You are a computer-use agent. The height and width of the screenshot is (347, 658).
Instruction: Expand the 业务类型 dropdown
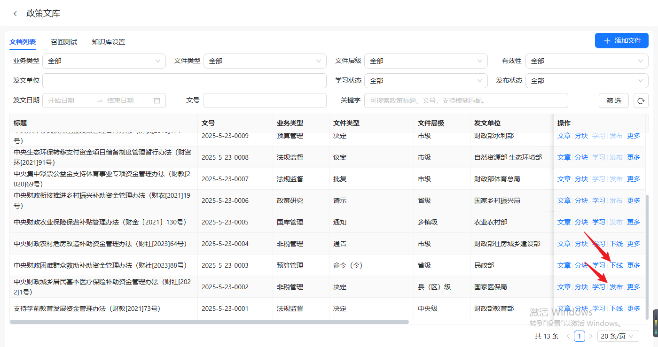pyautogui.click(x=104, y=61)
